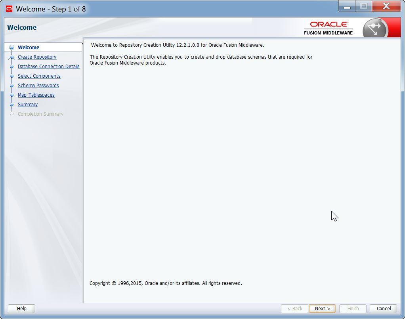
Task: Go to the Summary step
Action: pos(28,105)
